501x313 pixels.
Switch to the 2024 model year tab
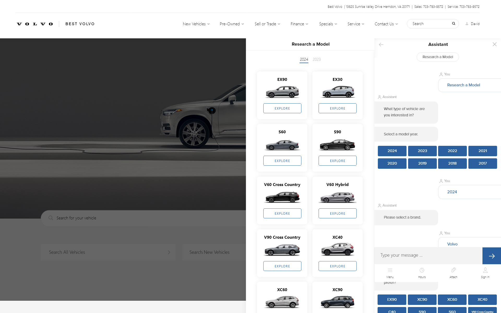(x=304, y=59)
